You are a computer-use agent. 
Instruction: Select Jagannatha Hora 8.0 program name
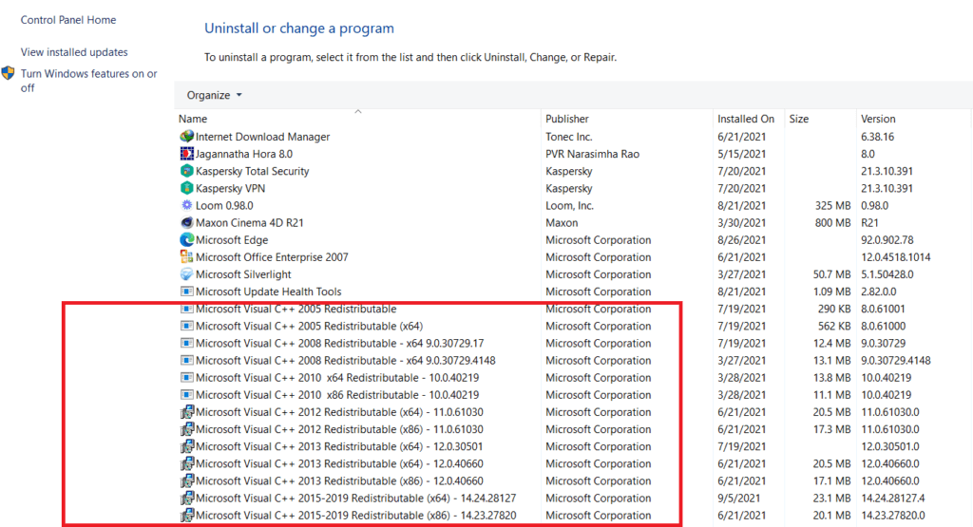[244, 154]
